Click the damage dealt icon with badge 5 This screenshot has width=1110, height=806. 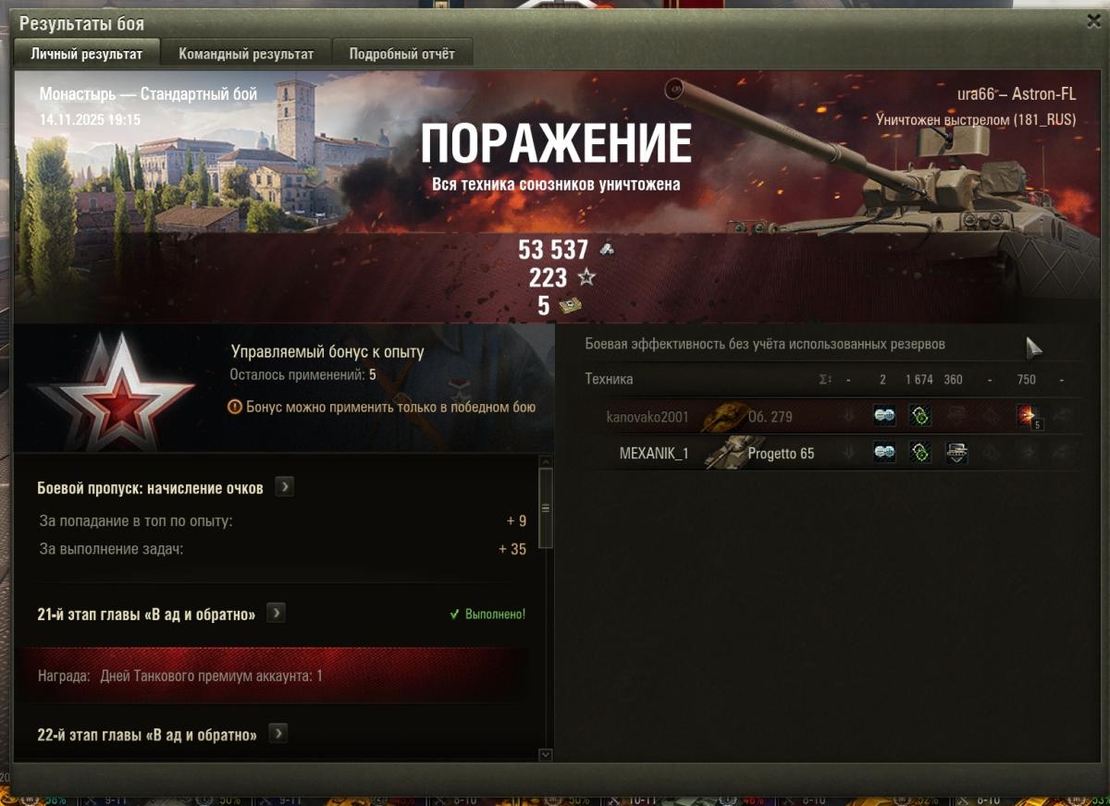(1027, 417)
